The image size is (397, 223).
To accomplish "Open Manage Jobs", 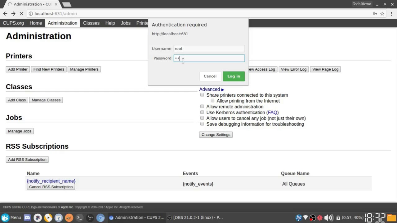I will point(20,131).
